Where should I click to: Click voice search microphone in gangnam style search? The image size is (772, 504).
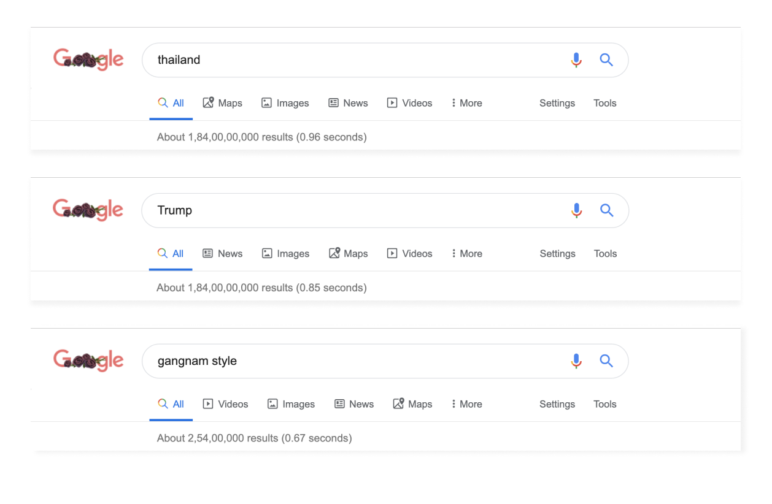point(576,361)
